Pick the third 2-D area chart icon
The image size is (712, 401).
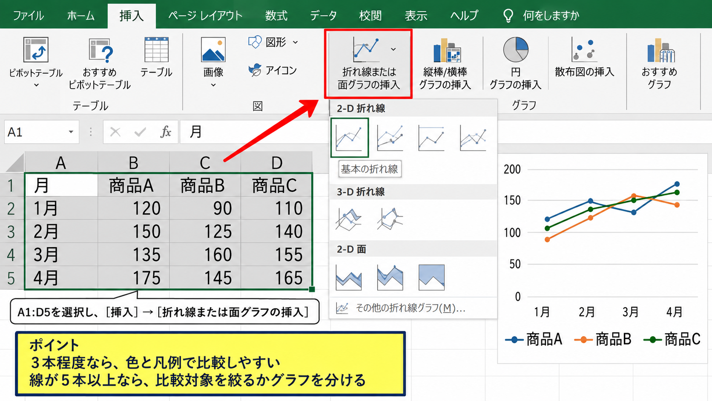(431, 277)
